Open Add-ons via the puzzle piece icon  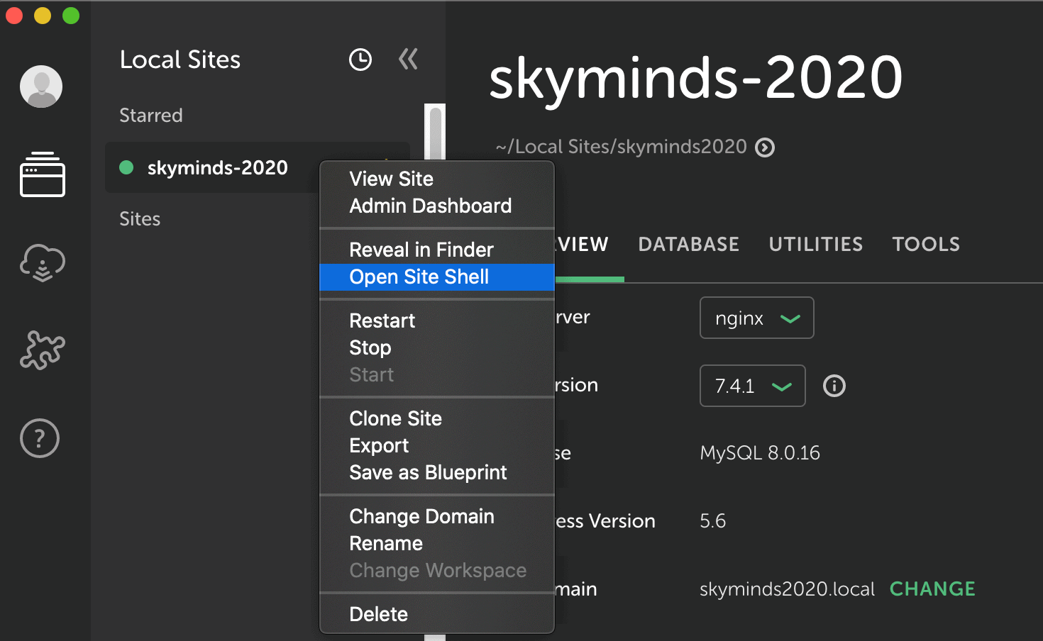pos(42,350)
